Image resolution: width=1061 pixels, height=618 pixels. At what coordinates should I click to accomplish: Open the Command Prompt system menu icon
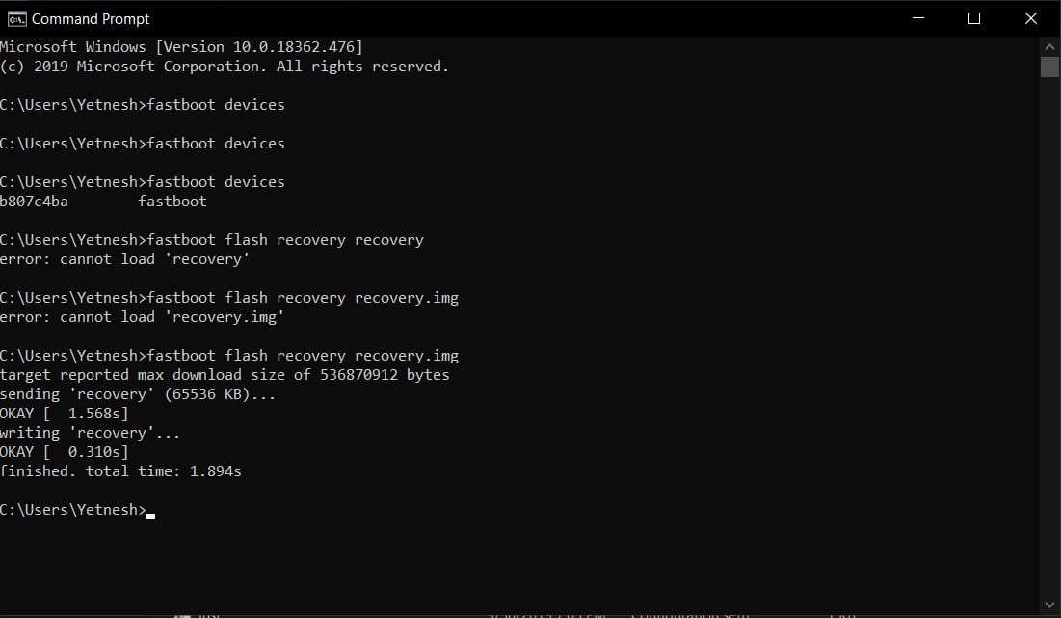16,18
